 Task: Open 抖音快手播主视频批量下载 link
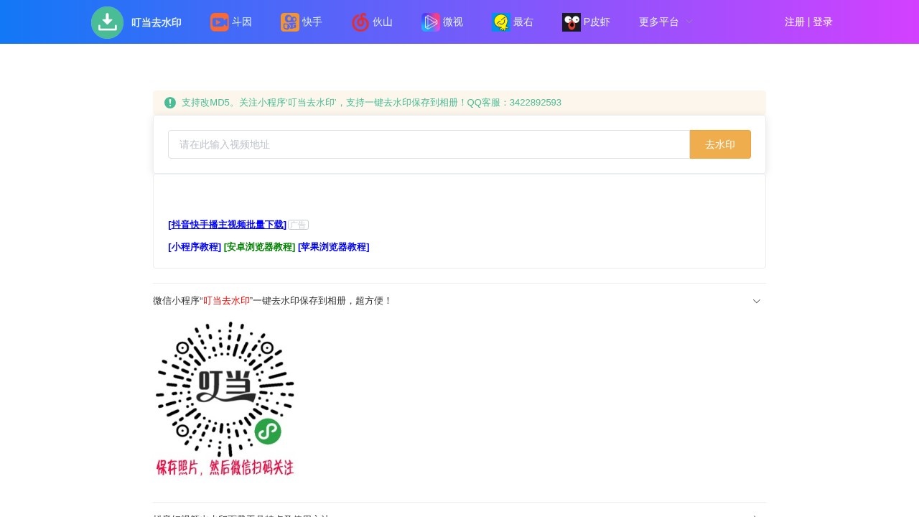point(227,225)
